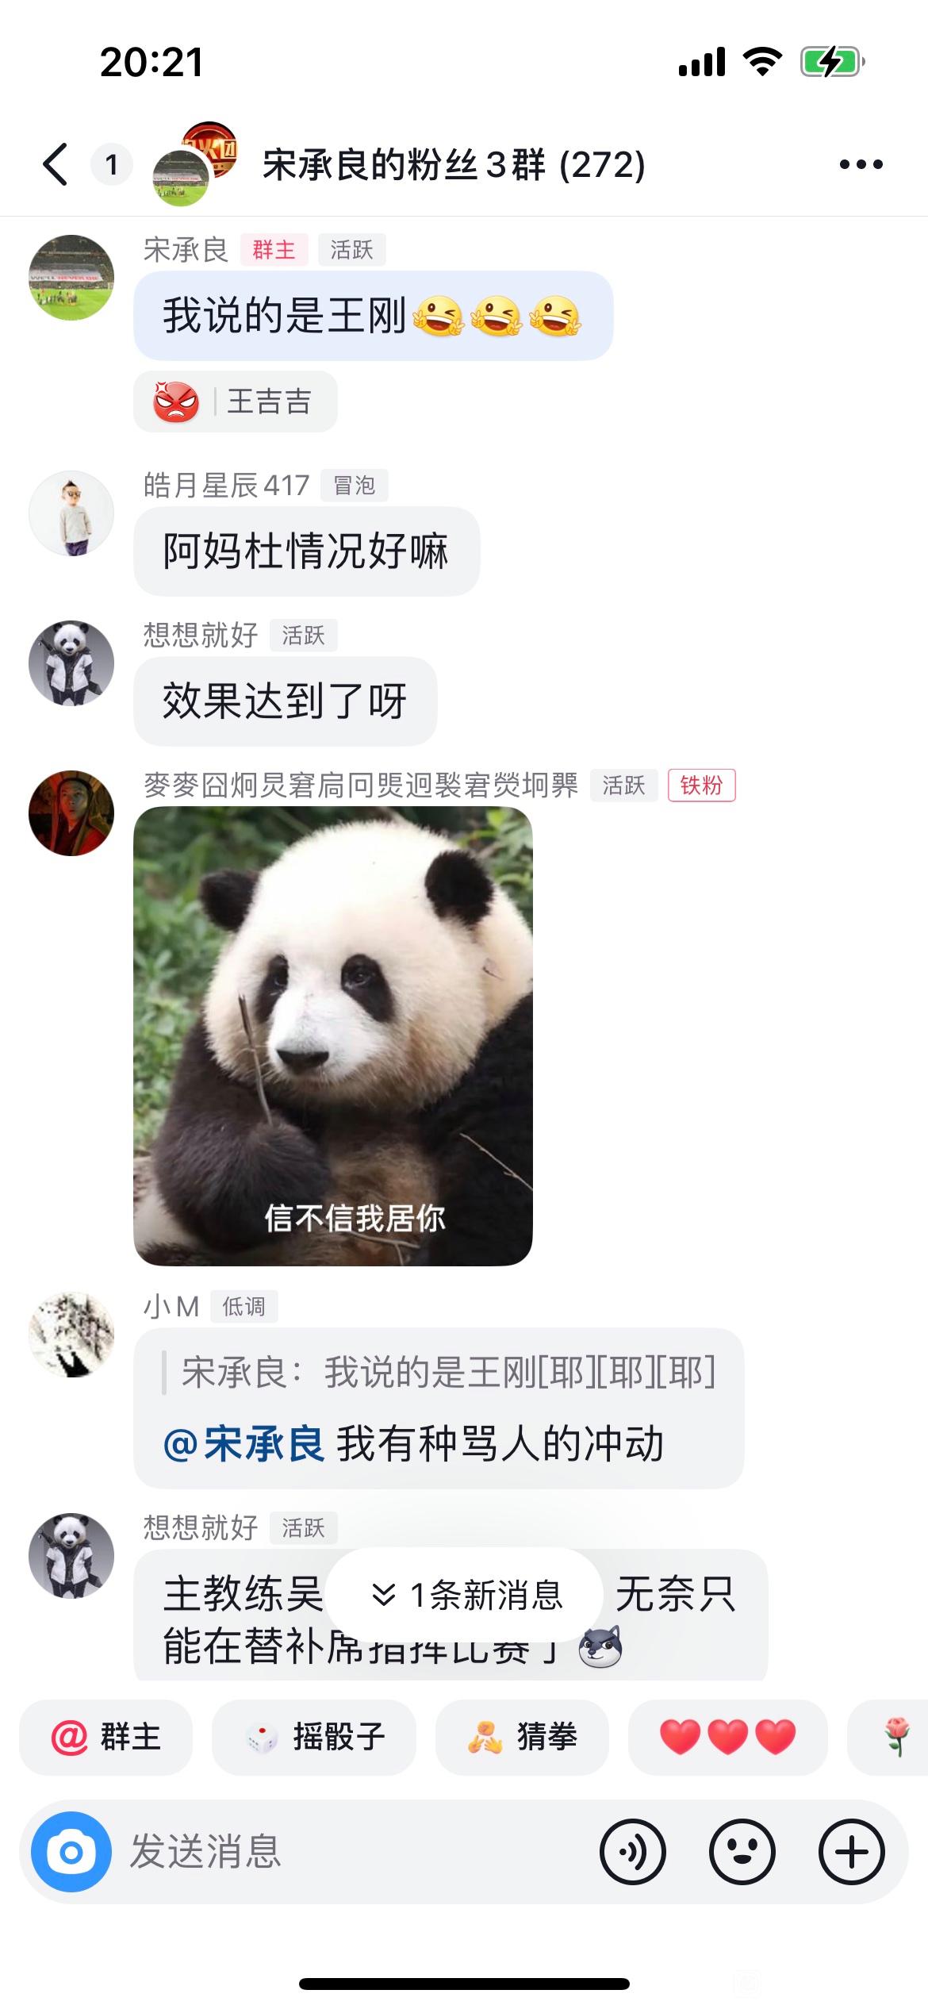Open the emoji smiley picker
Viewport: 928px width, 2009px height.
(x=742, y=1853)
